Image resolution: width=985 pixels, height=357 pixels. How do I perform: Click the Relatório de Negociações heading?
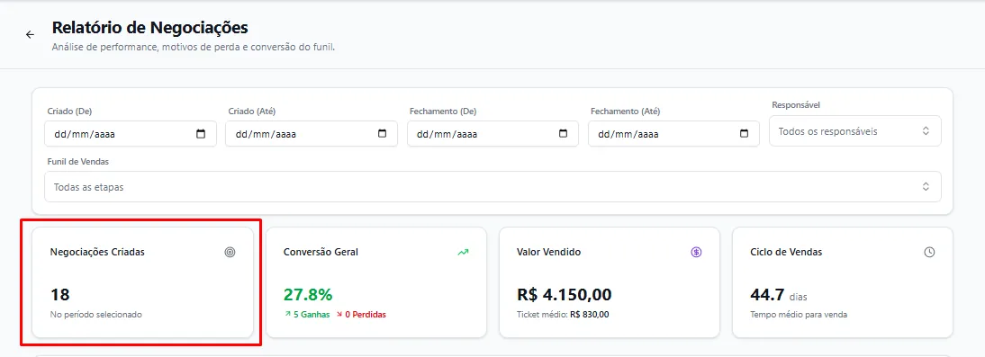pos(150,28)
